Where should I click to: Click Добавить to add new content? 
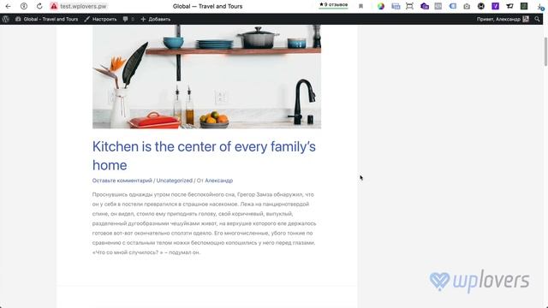(156, 19)
